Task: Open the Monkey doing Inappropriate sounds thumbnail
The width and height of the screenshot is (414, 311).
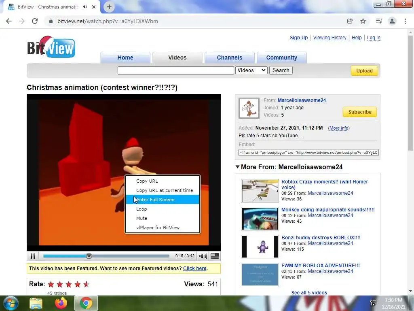Action: pyautogui.click(x=260, y=218)
